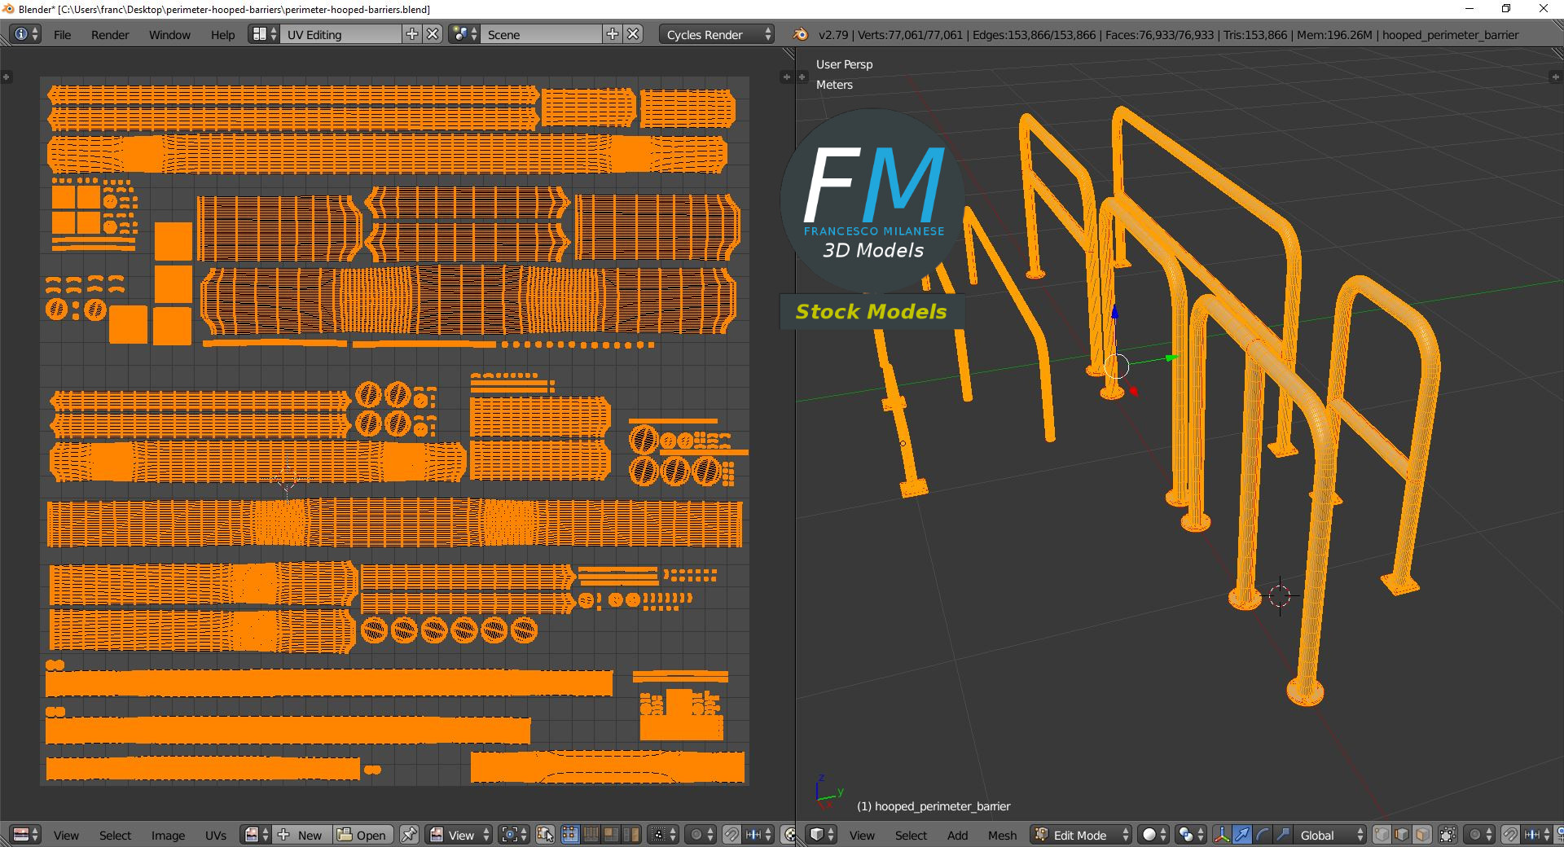
Task: Open the Add menu
Action: click(957, 835)
